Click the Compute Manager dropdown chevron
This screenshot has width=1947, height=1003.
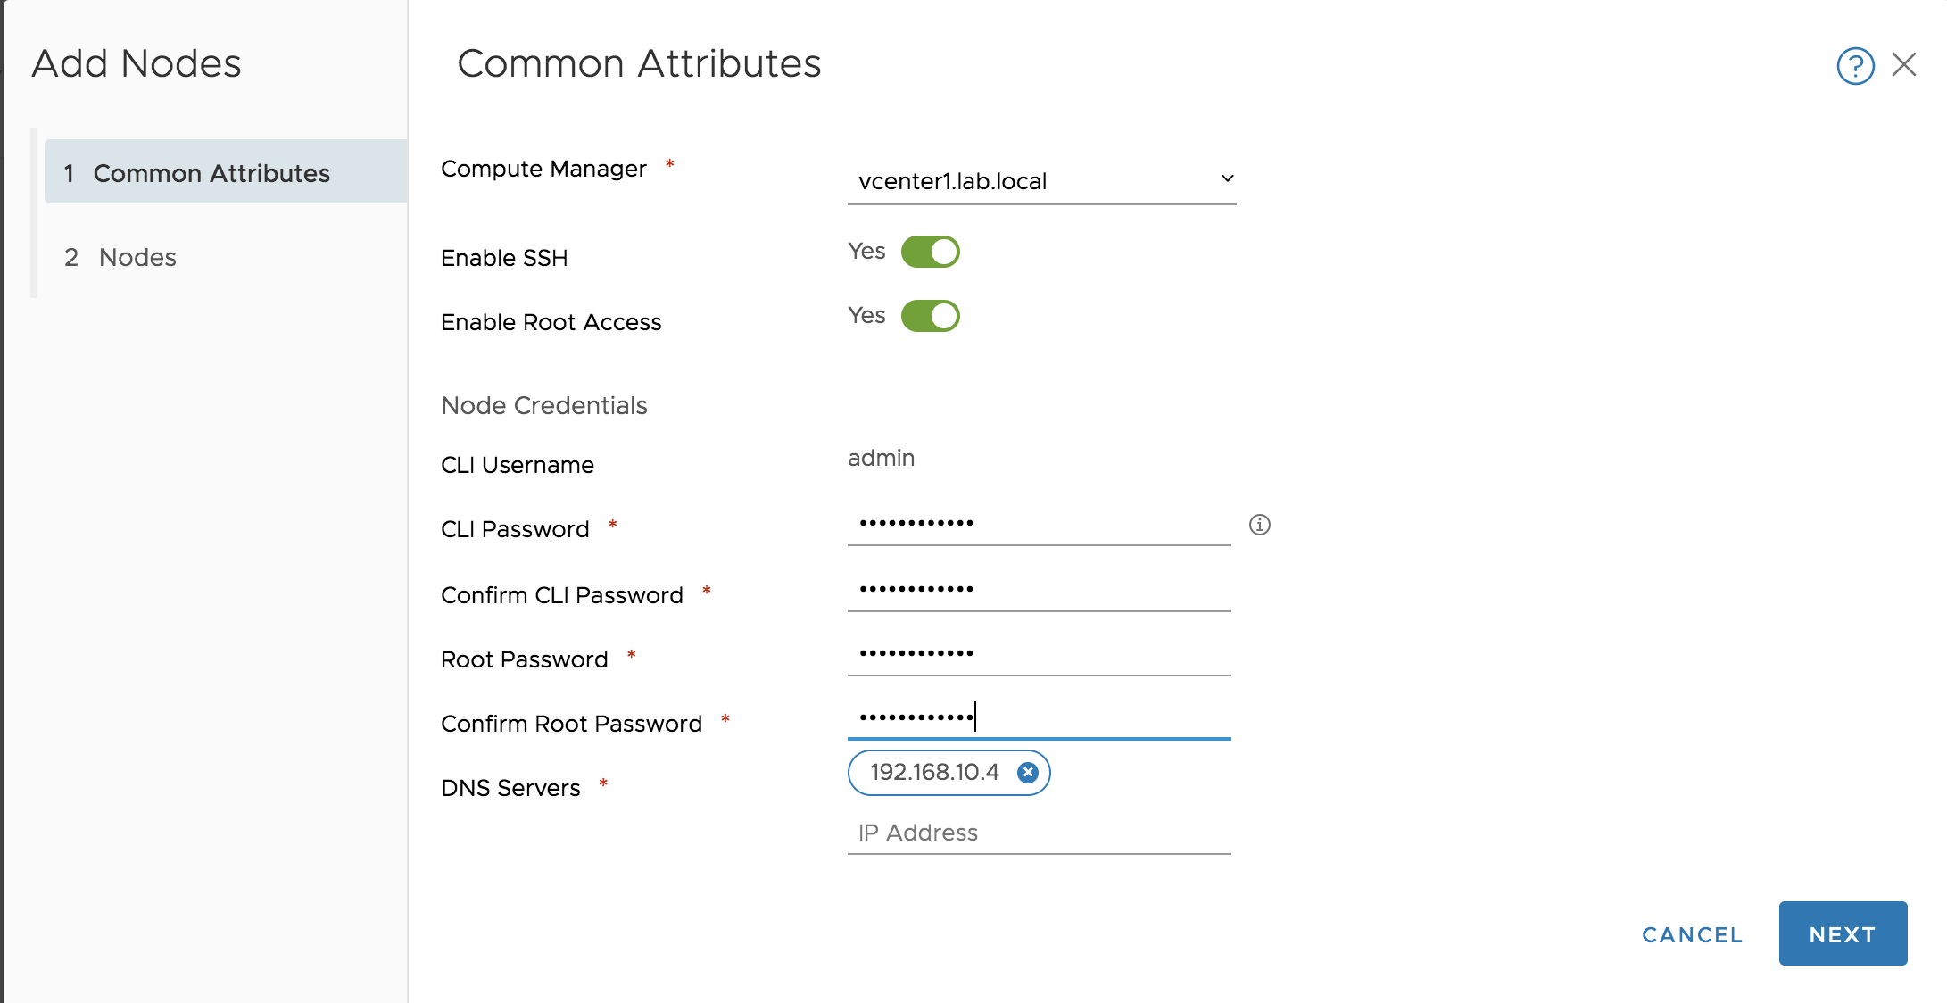tap(1228, 178)
